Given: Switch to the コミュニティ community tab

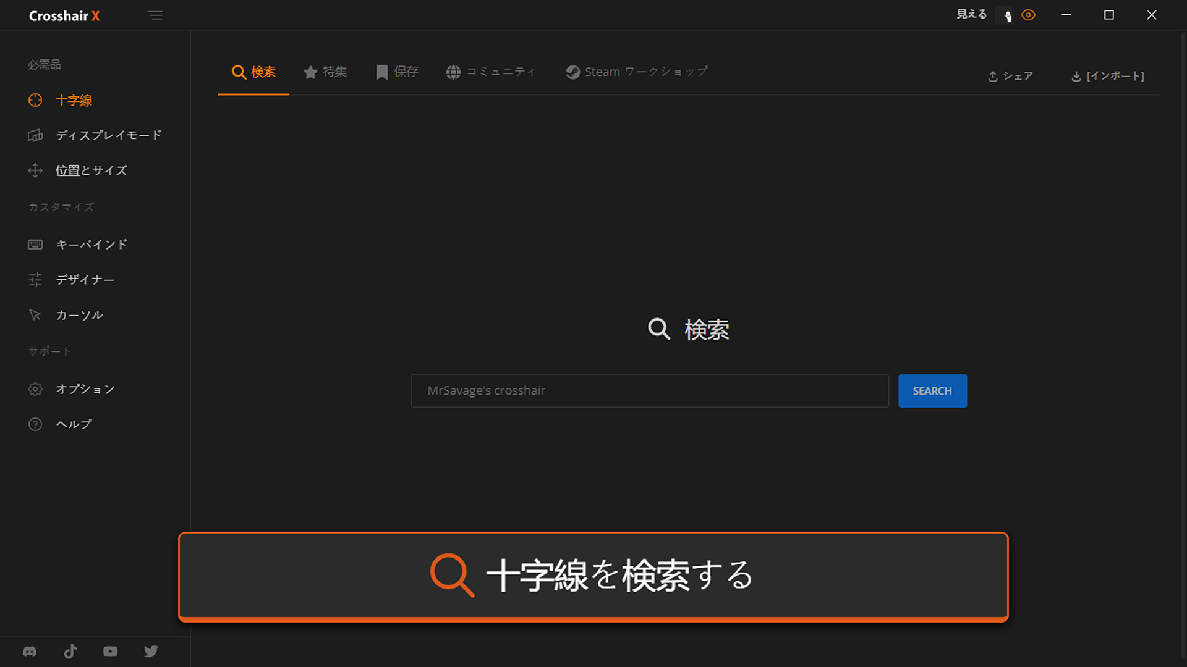Looking at the screenshot, I should (x=490, y=72).
